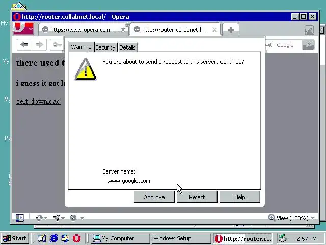Expand the Opera Unite dropdown arrow
The image size is (326, 245).
point(63,218)
